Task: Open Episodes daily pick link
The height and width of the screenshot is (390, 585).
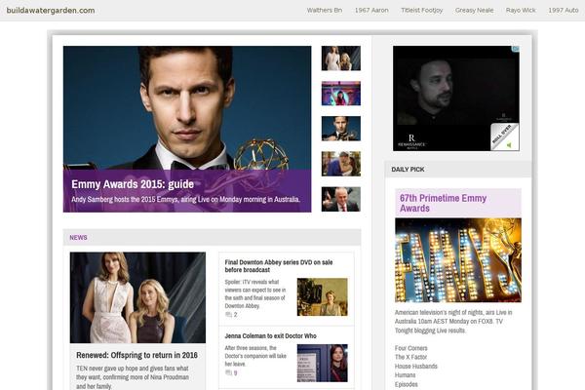Action: click(x=407, y=384)
